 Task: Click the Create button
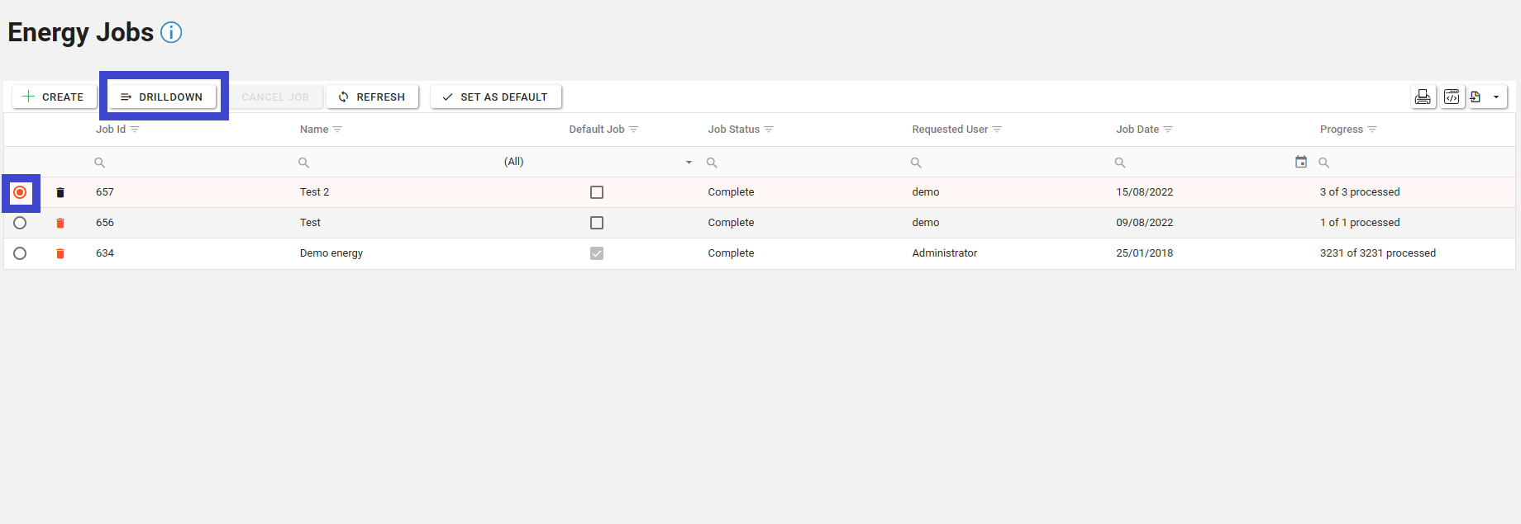(x=54, y=97)
